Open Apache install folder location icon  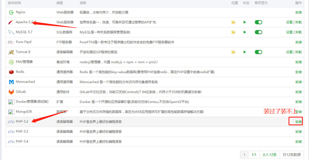(233, 22)
